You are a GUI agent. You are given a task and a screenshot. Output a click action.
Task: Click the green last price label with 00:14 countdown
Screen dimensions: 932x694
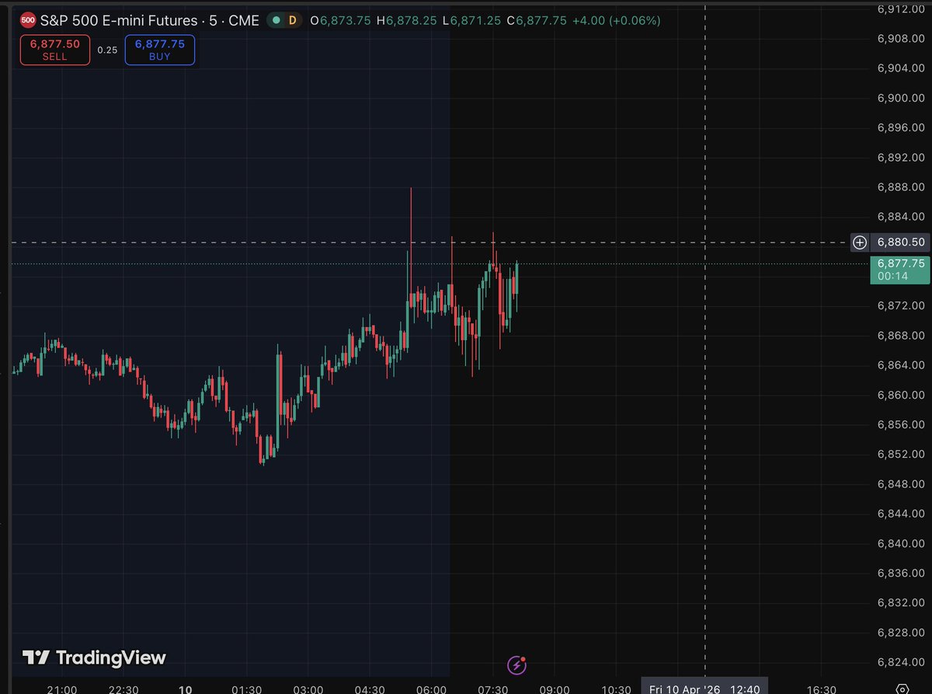pyautogui.click(x=901, y=270)
